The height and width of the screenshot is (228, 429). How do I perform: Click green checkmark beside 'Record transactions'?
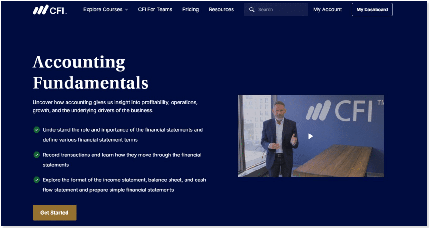point(36,155)
